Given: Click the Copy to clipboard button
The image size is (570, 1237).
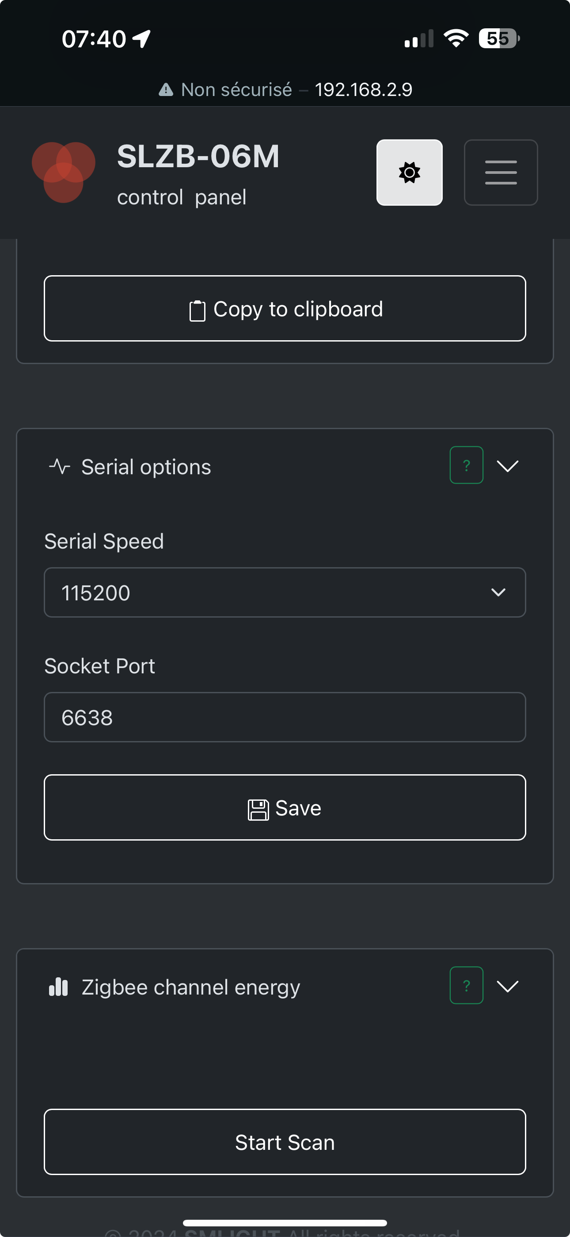Looking at the screenshot, I should tap(285, 308).
